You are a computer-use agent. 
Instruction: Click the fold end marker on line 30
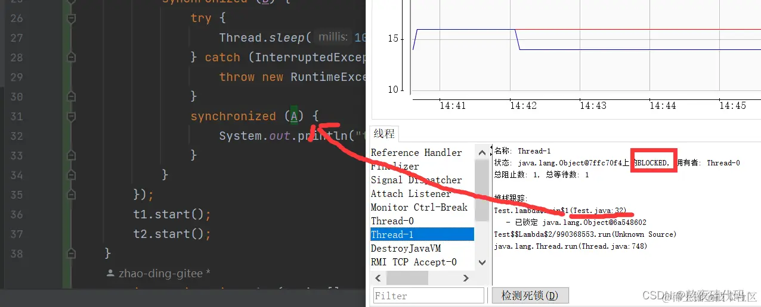(72, 97)
